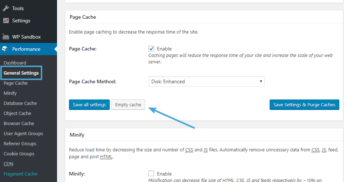This screenshot has width=344, height=182.
Task: Click Save Settings & Purge Caches
Action: tap(304, 105)
